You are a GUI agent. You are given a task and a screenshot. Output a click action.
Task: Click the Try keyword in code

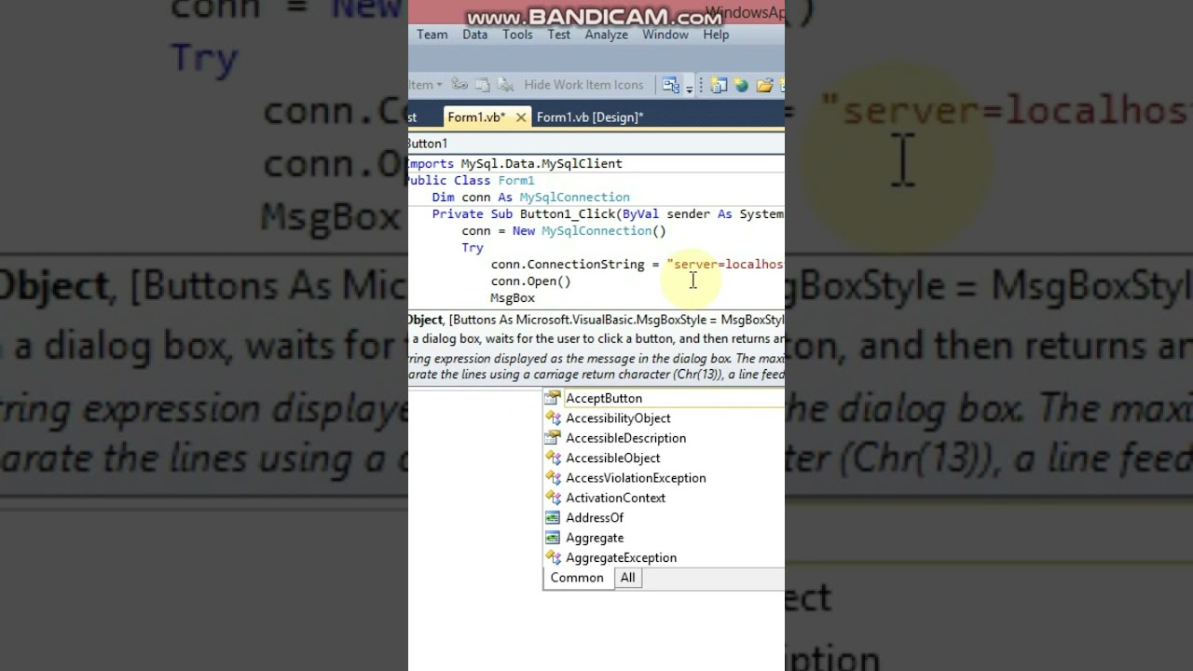point(473,248)
